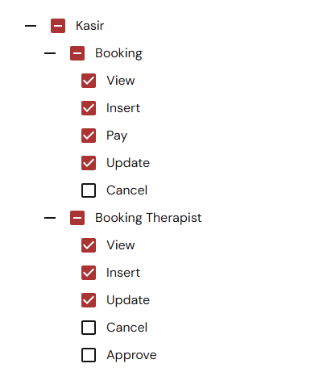Uncheck the Pay permission checkbox
Viewport: 311px width, 372px height.
[x=89, y=136]
